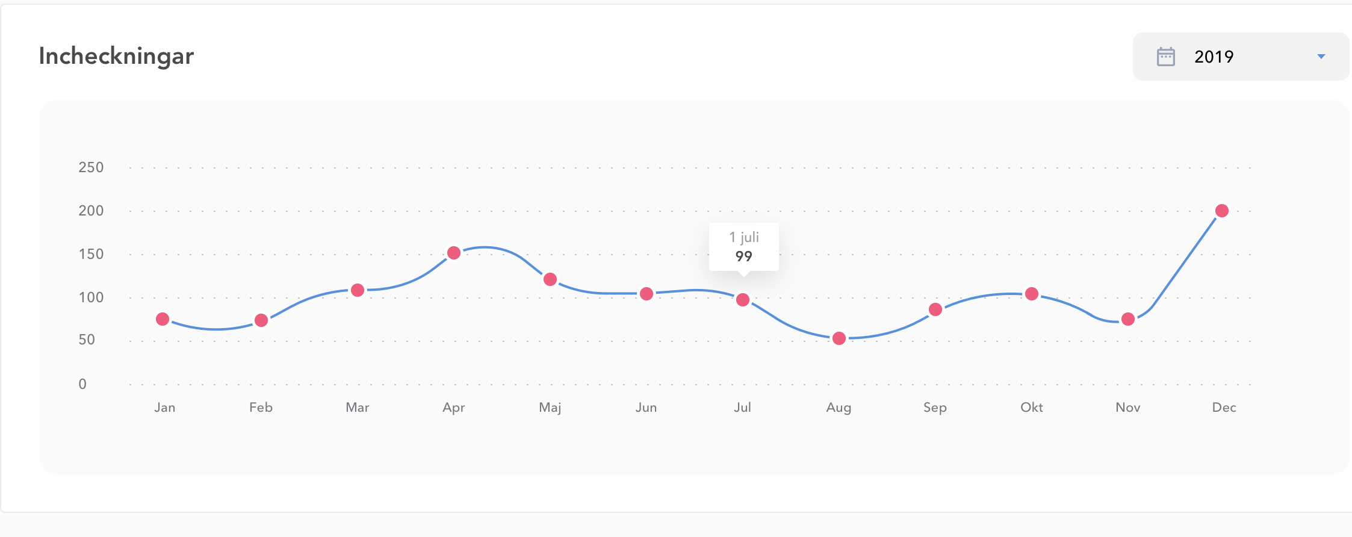This screenshot has height=537, width=1352.
Task: Click the November data point
Action: (x=1128, y=319)
